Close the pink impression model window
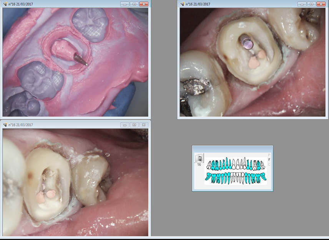This screenshot has width=329, height=240. (x=143, y=4)
